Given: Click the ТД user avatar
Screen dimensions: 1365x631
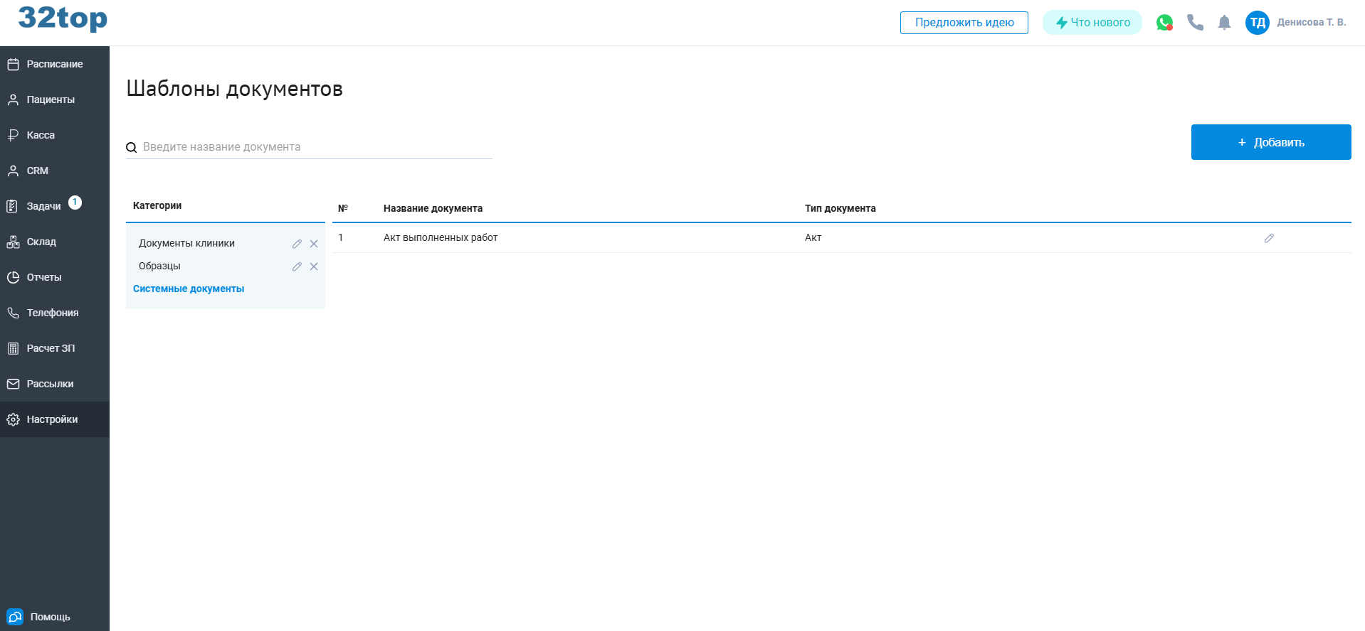Looking at the screenshot, I should (x=1257, y=23).
